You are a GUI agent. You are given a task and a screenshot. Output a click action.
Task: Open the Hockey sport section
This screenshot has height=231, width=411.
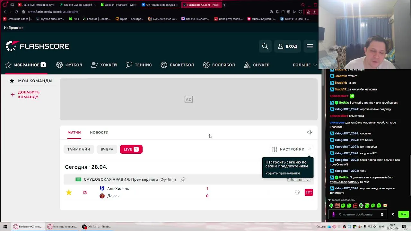pos(104,65)
